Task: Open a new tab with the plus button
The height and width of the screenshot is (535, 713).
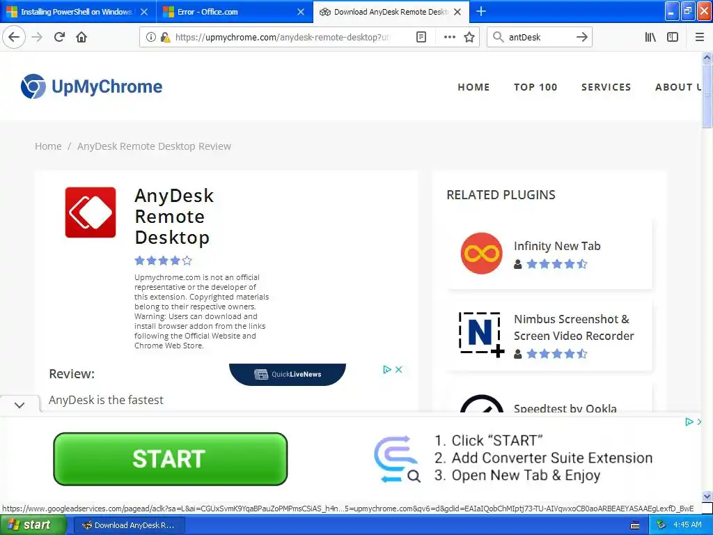Action: pos(480,11)
